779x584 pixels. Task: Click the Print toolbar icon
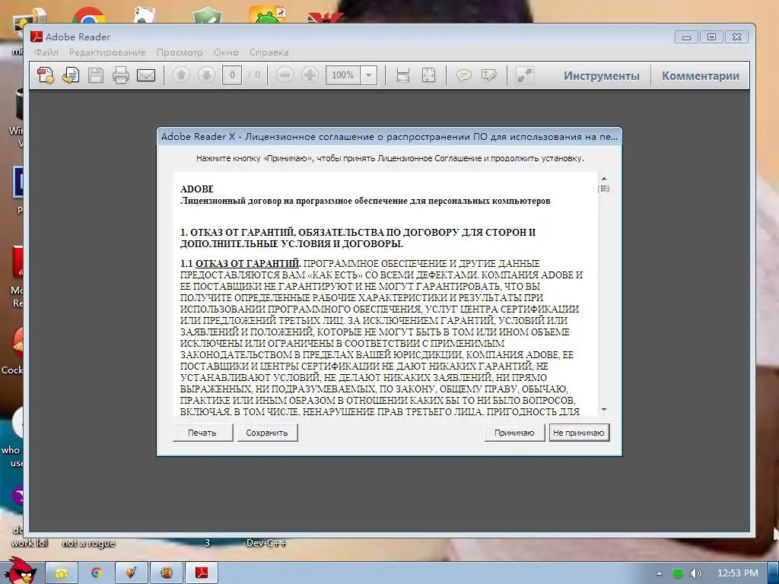tap(121, 75)
